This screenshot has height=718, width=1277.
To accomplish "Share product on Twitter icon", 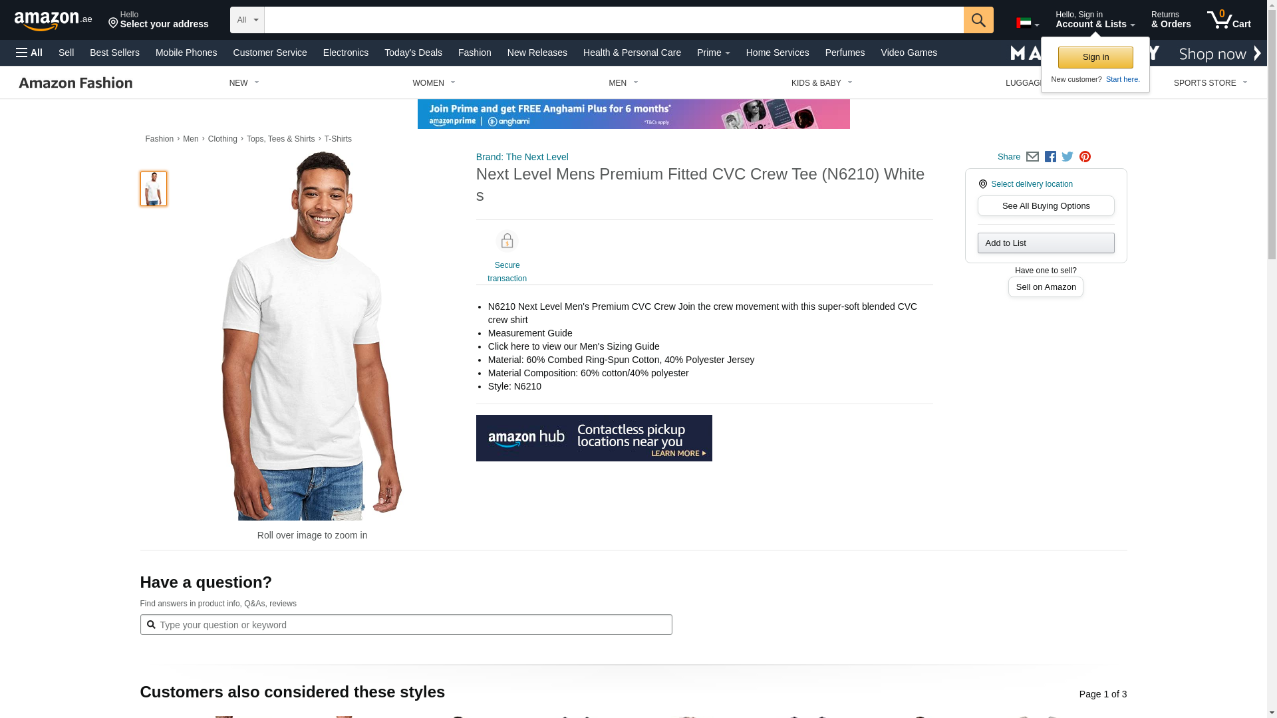I will coord(1067,157).
